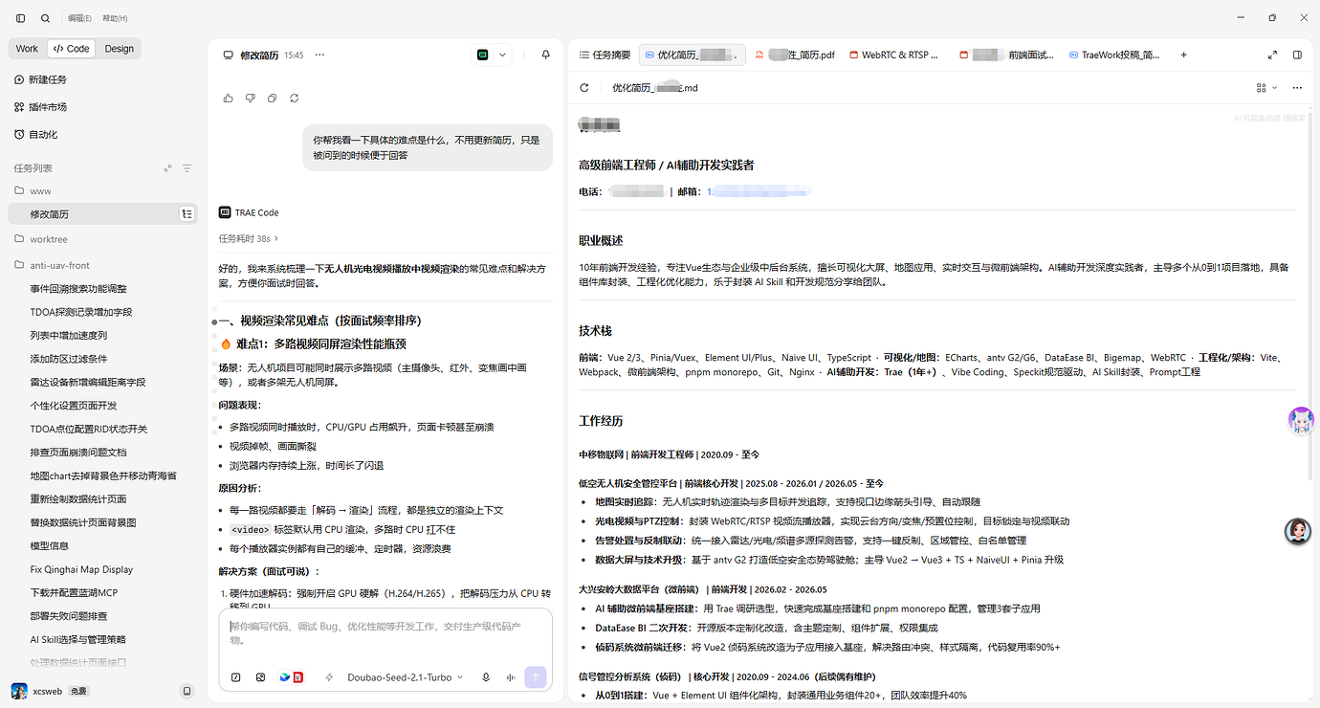This screenshot has height=708, width=1320.
Task: Collapse the anti-uav-front folder
Action: 52,265
